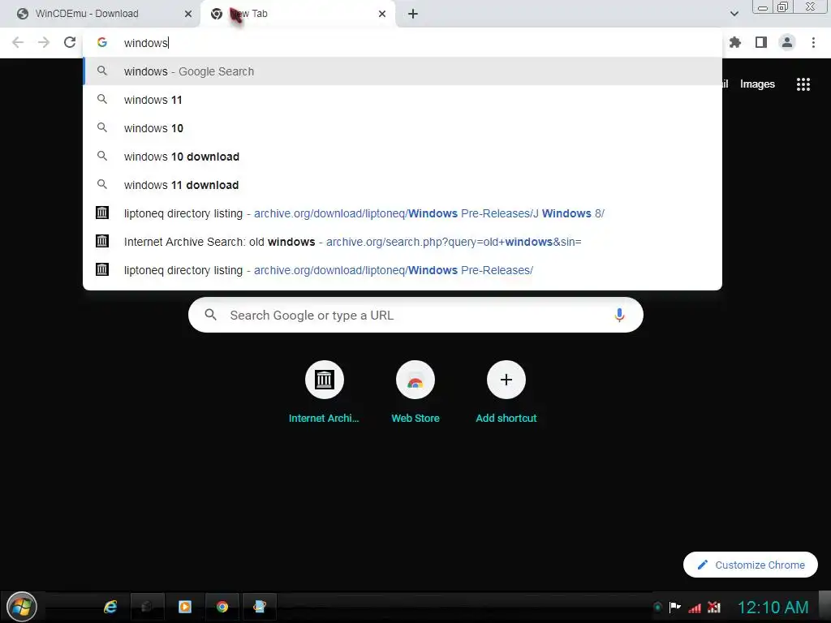Close the New Tab tab
This screenshot has height=623, width=831.
click(382, 14)
